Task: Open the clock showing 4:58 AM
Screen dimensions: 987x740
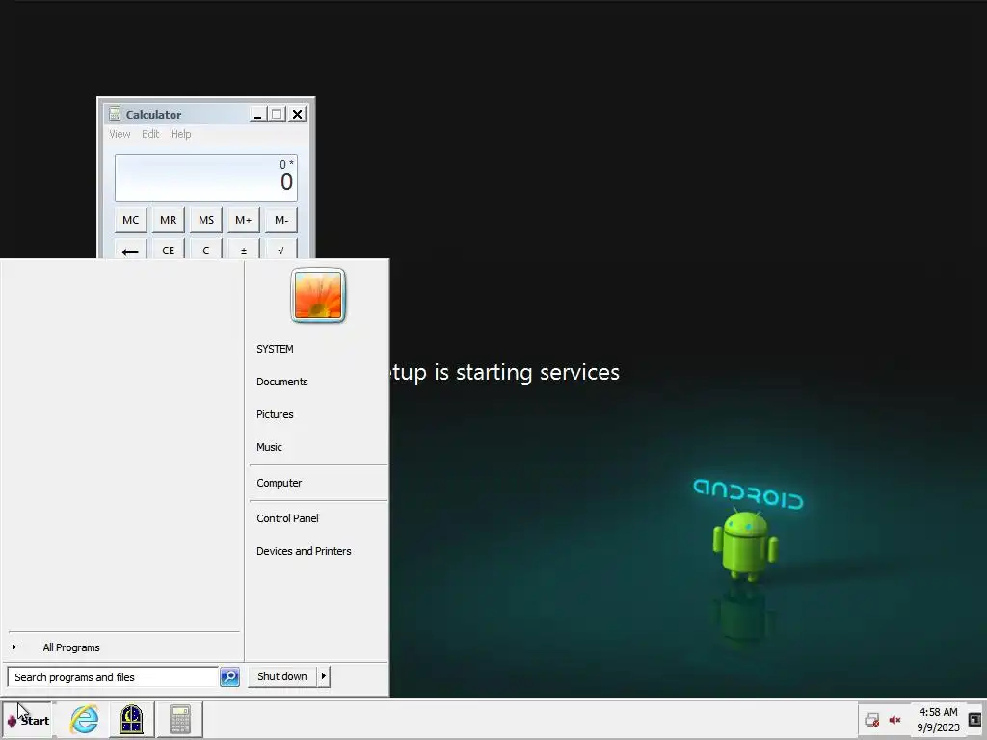Action: coord(938,719)
